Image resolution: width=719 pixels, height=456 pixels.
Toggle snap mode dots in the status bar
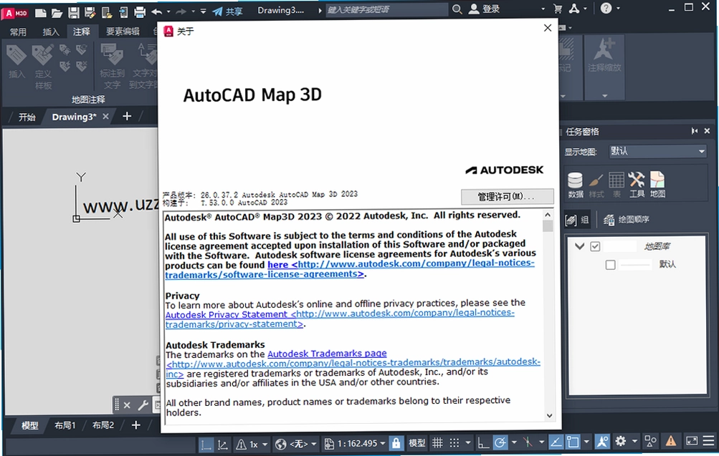click(454, 442)
